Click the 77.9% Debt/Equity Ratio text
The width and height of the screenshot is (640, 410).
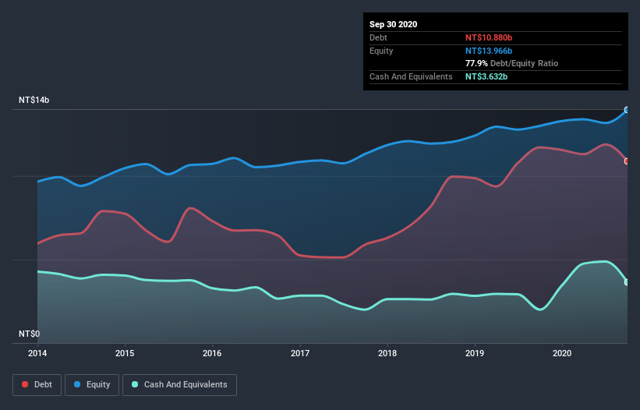click(511, 63)
